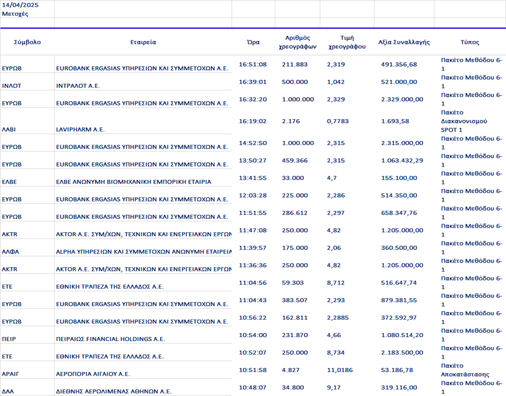Image resolution: width=506 pixels, height=396 pixels.
Task: Select price cell 1,042
Action: pyautogui.click(x=336, y=82)
